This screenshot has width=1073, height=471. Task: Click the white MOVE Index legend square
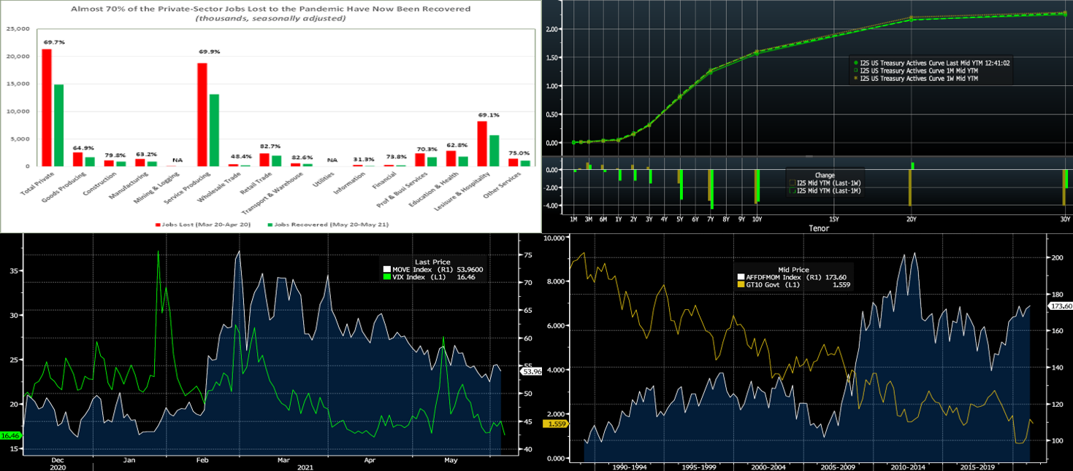pyautogui.click(x=386, y=270)
